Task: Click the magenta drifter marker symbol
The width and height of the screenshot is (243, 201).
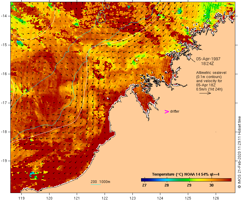Action: click(x=167, y=112)
